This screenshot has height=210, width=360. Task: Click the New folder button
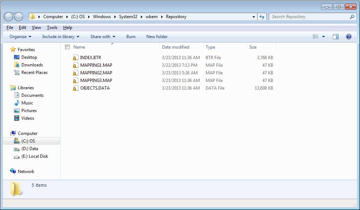157,37
